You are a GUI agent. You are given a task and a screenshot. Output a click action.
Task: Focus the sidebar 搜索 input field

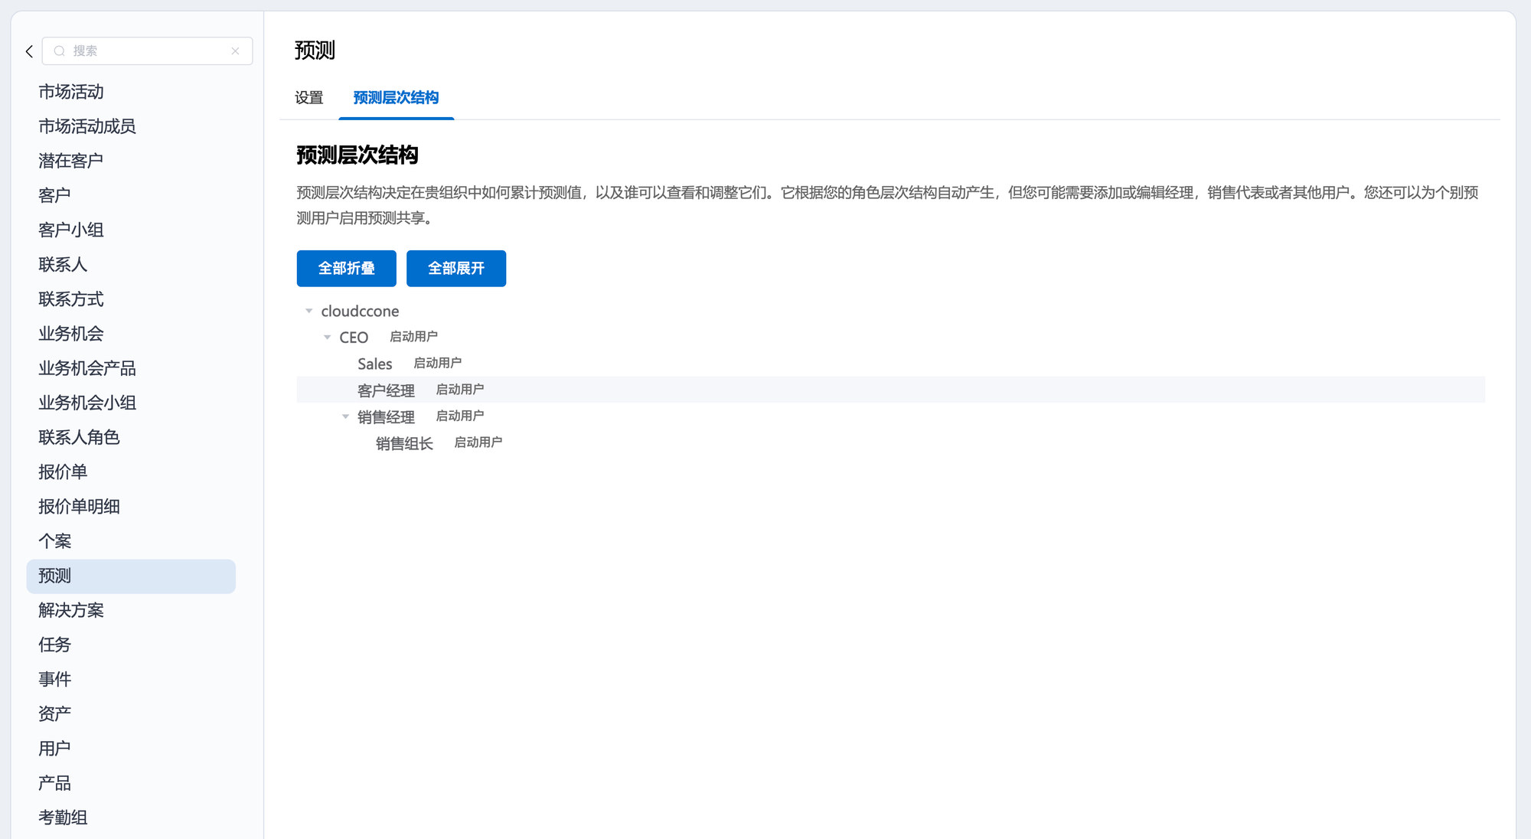[x=145, y=51]
